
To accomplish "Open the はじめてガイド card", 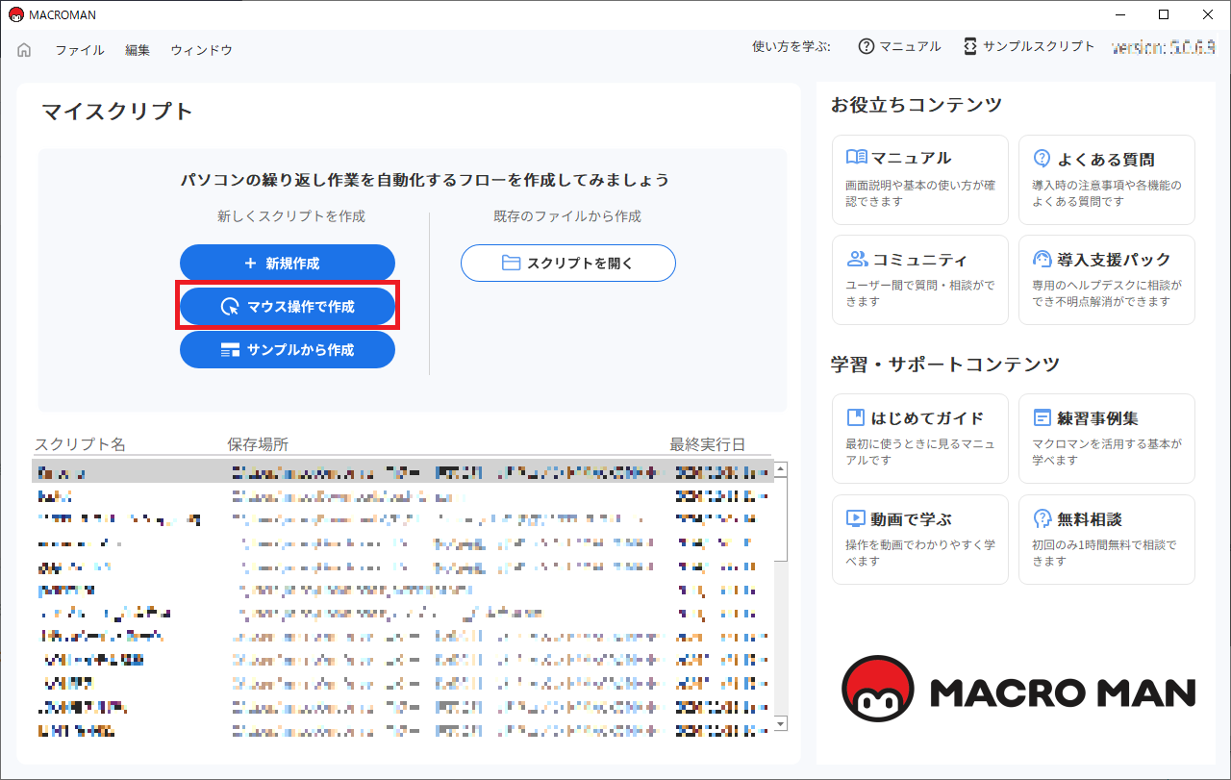I will tap(921, 439).
